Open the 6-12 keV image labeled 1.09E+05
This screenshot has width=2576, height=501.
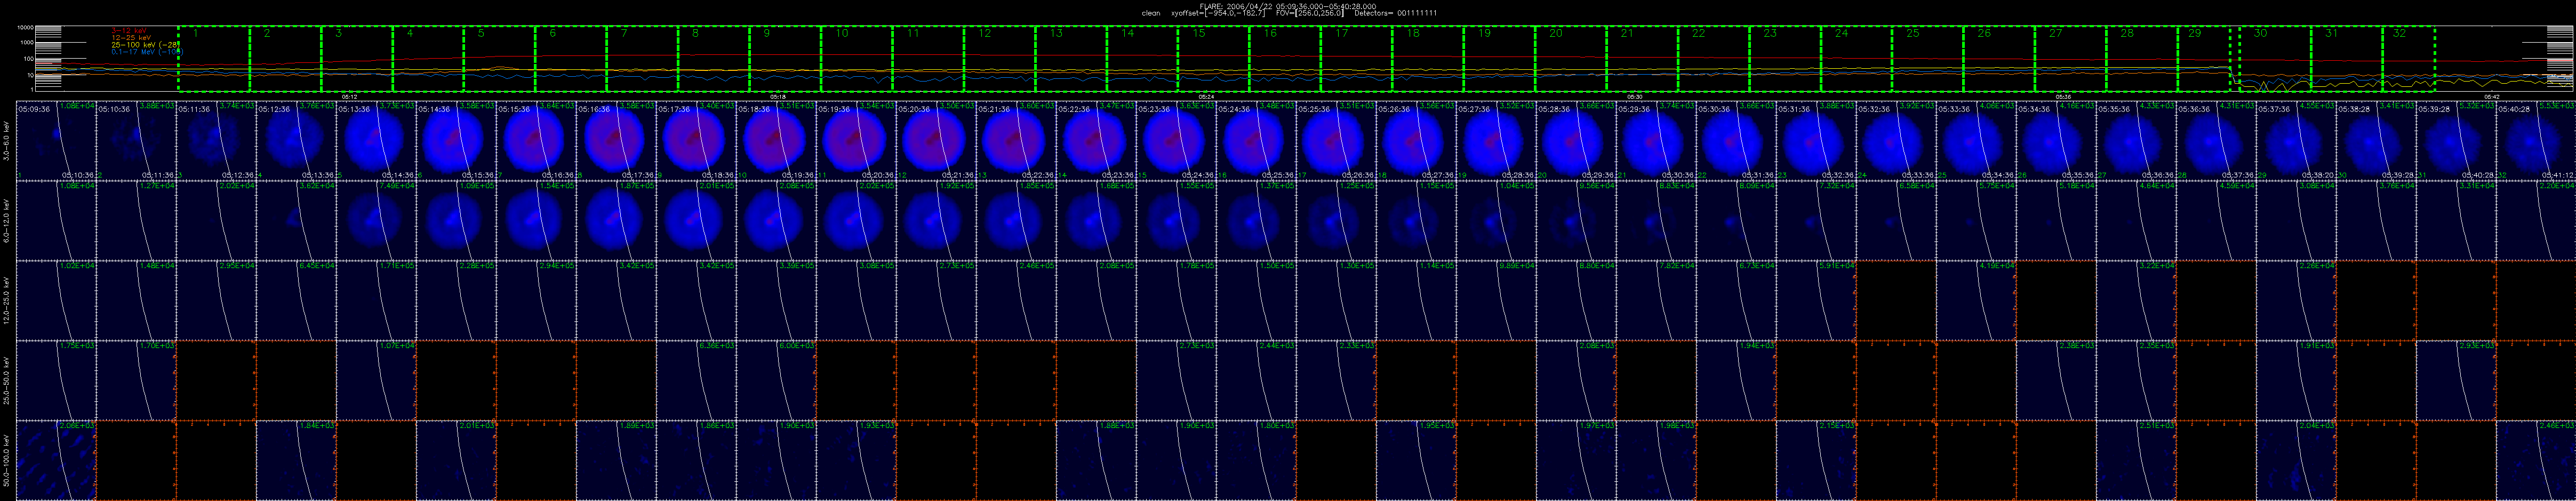(x=456, y=220)
